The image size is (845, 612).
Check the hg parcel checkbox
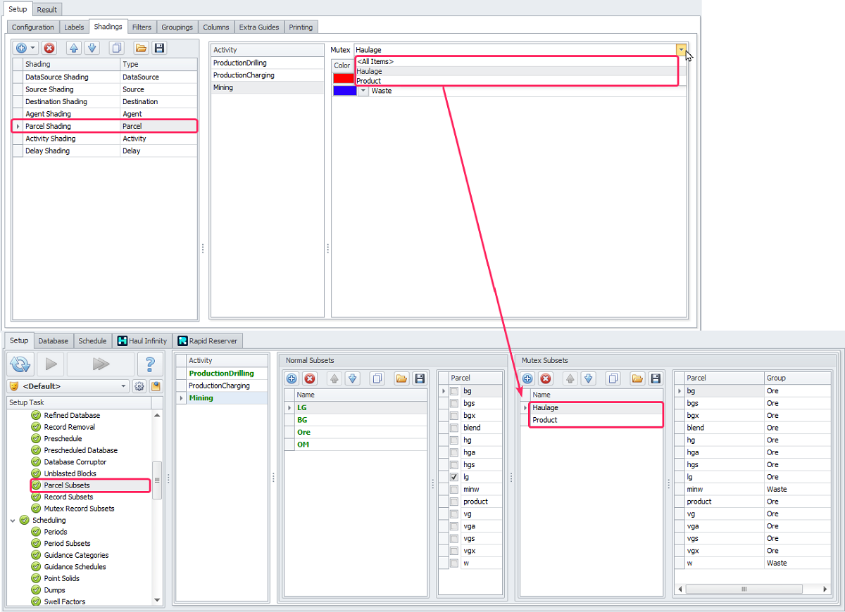click(x=454, y=440)
